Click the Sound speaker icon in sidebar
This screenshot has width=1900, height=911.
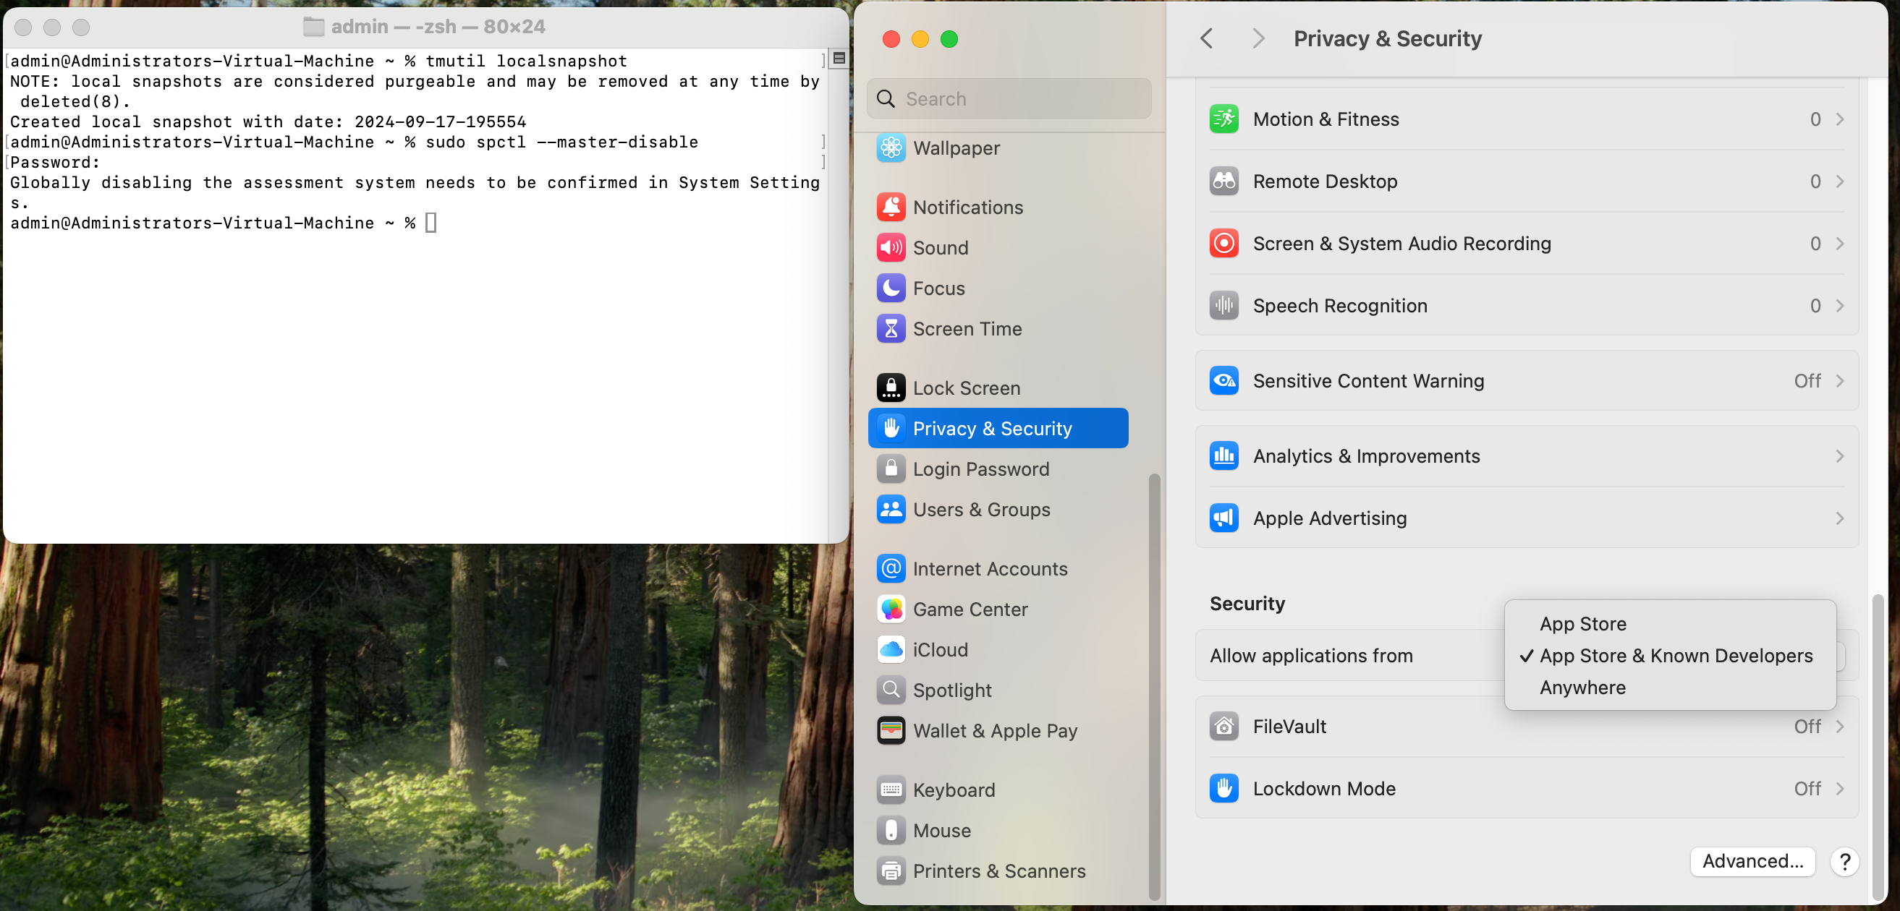891,248
